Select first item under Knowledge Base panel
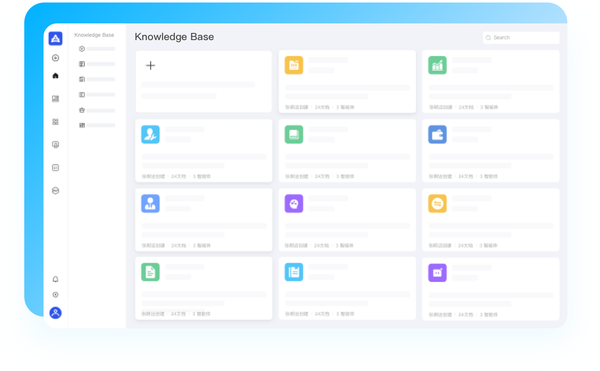 click(97, 49)
